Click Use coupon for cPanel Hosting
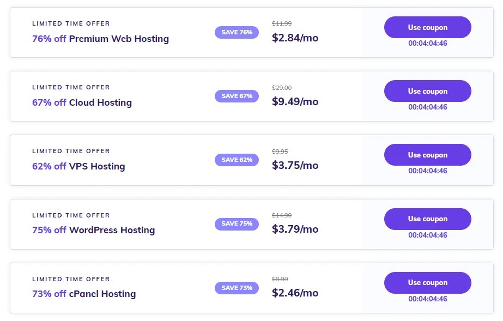The height and width of the screenshot is (321, 503). coord(427,282)
